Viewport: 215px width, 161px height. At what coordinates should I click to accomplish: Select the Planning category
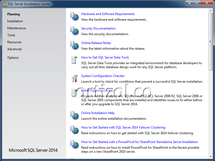click(14, 14)
